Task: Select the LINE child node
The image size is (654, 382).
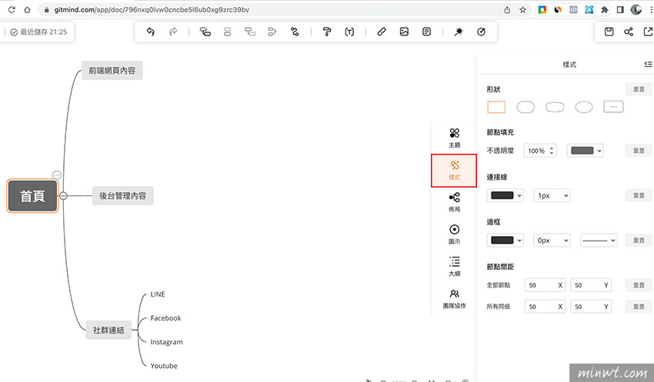Action: [158, 294]
